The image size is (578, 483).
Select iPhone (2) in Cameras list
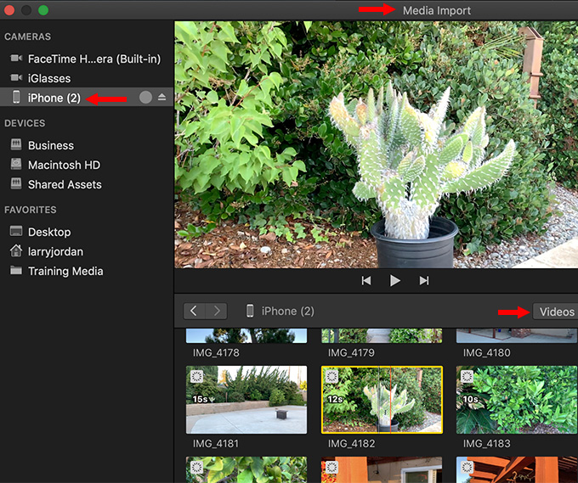tap(87, 98)
